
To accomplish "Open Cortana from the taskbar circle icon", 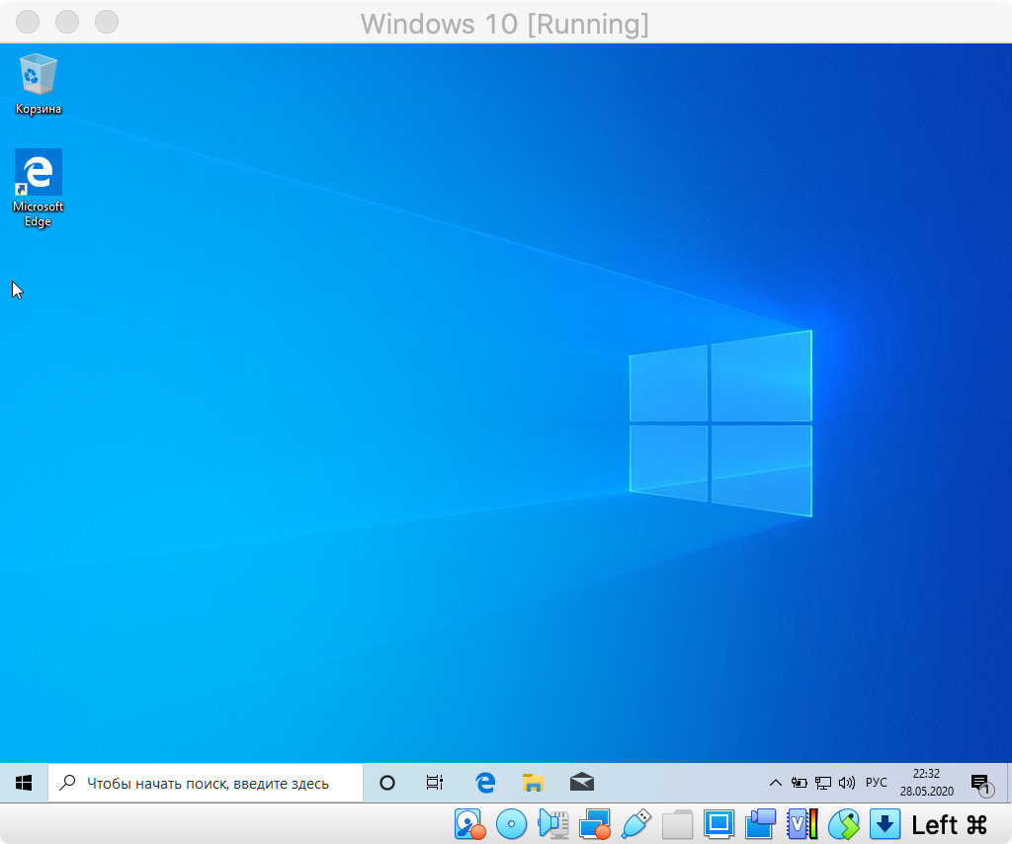I will 387,783.
